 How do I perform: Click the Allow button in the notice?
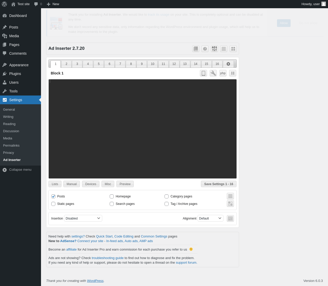coord(284,23)
